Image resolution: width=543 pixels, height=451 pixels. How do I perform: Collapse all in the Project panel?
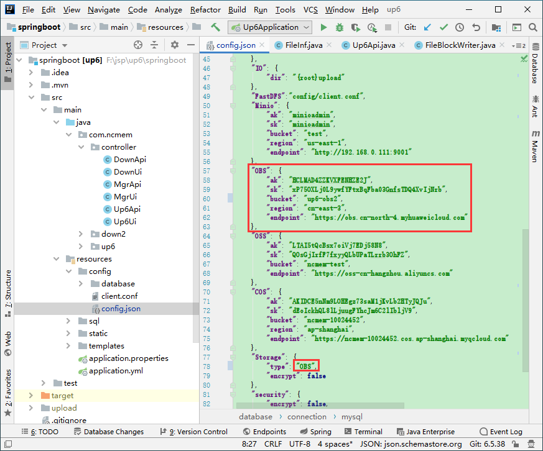point(154,45)
